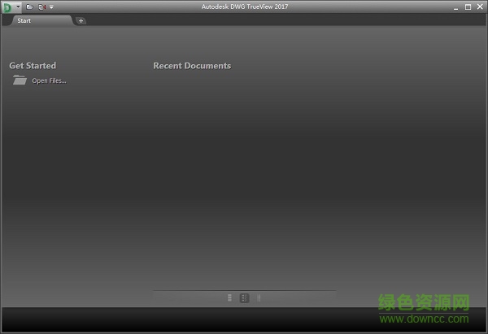Image resolution: width=488 pixels, height=334 pixels.
Task: Select the small list view icon for recent documents
Action: (x=229, y=298)
